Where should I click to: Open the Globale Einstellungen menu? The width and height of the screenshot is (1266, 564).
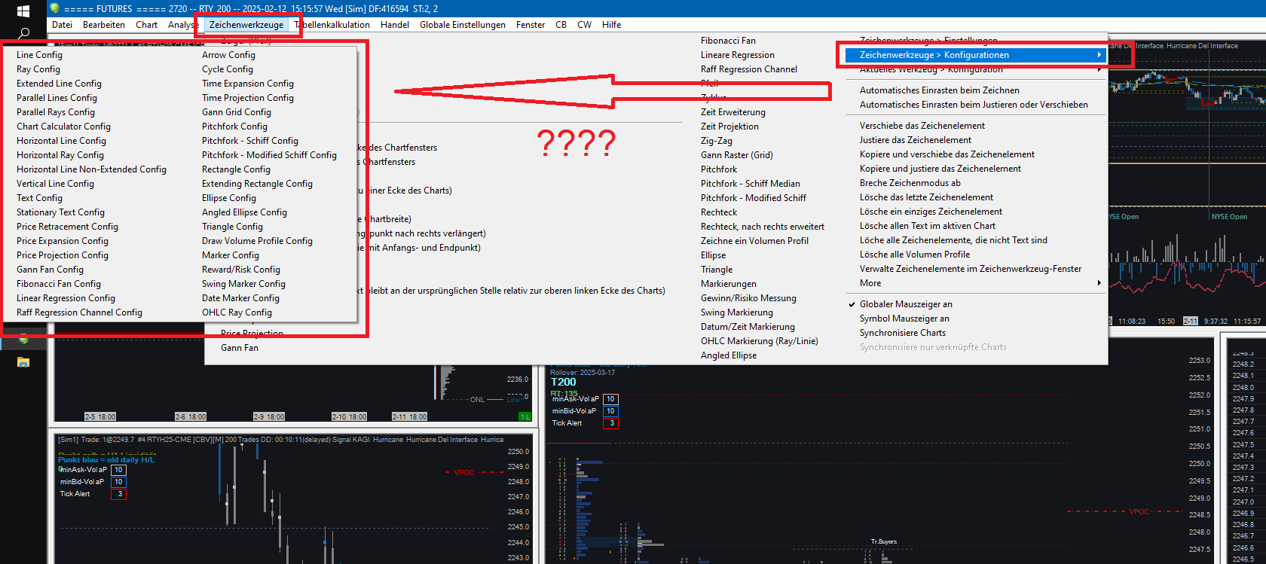(x=463, y=25)
